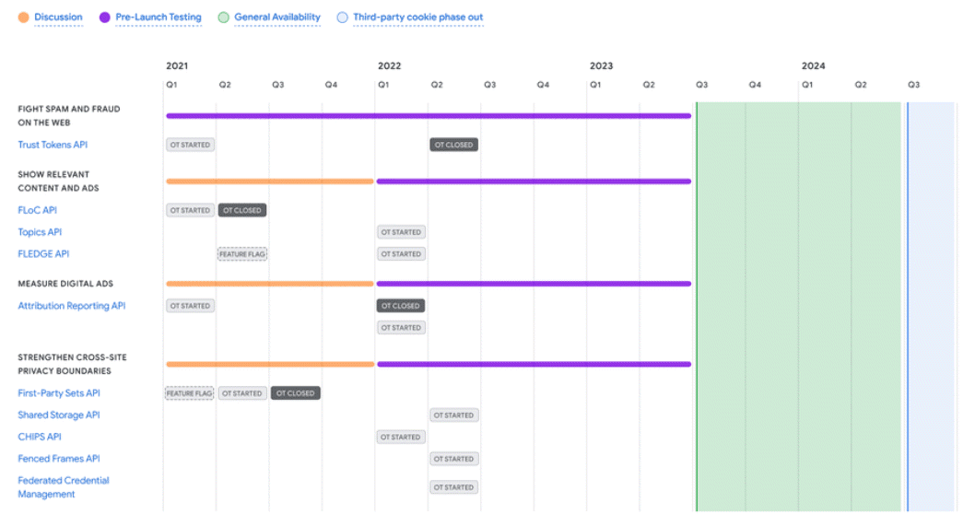975x526 pixels.
Task: Open the Shared Storage API link
Action: point(59,415)
